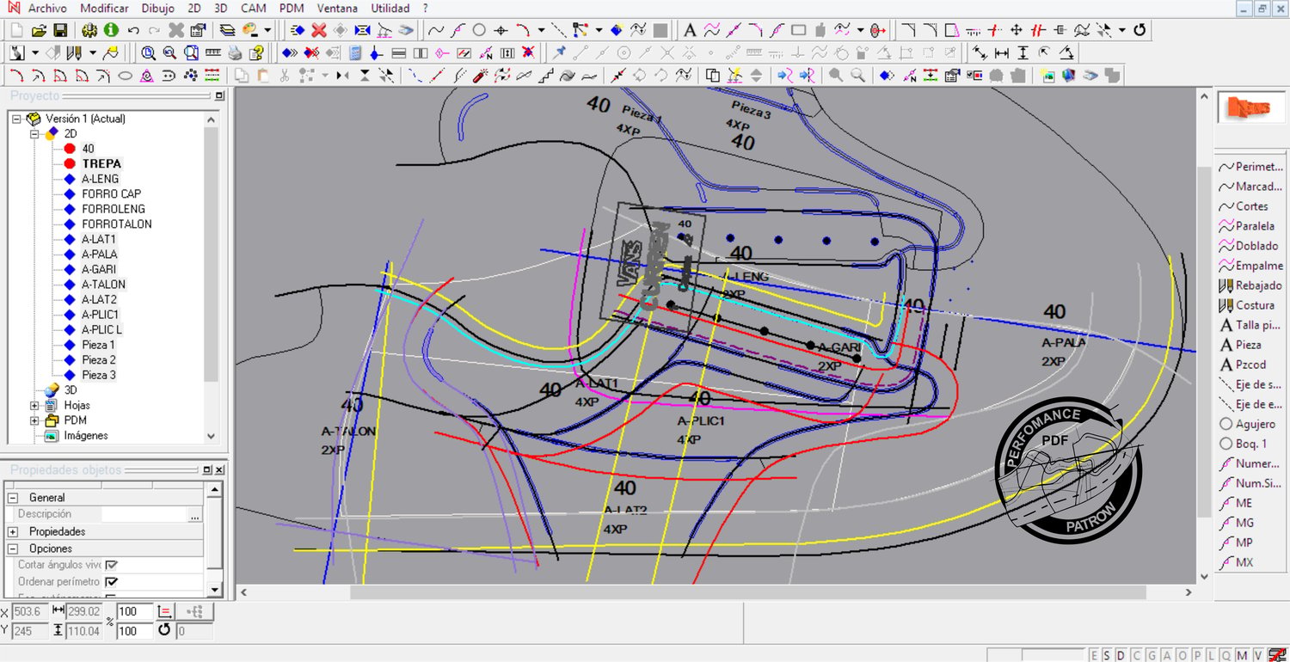Toggle status bar 'E' indicator
The image size is (1290, 662).
click(1093, 655)
